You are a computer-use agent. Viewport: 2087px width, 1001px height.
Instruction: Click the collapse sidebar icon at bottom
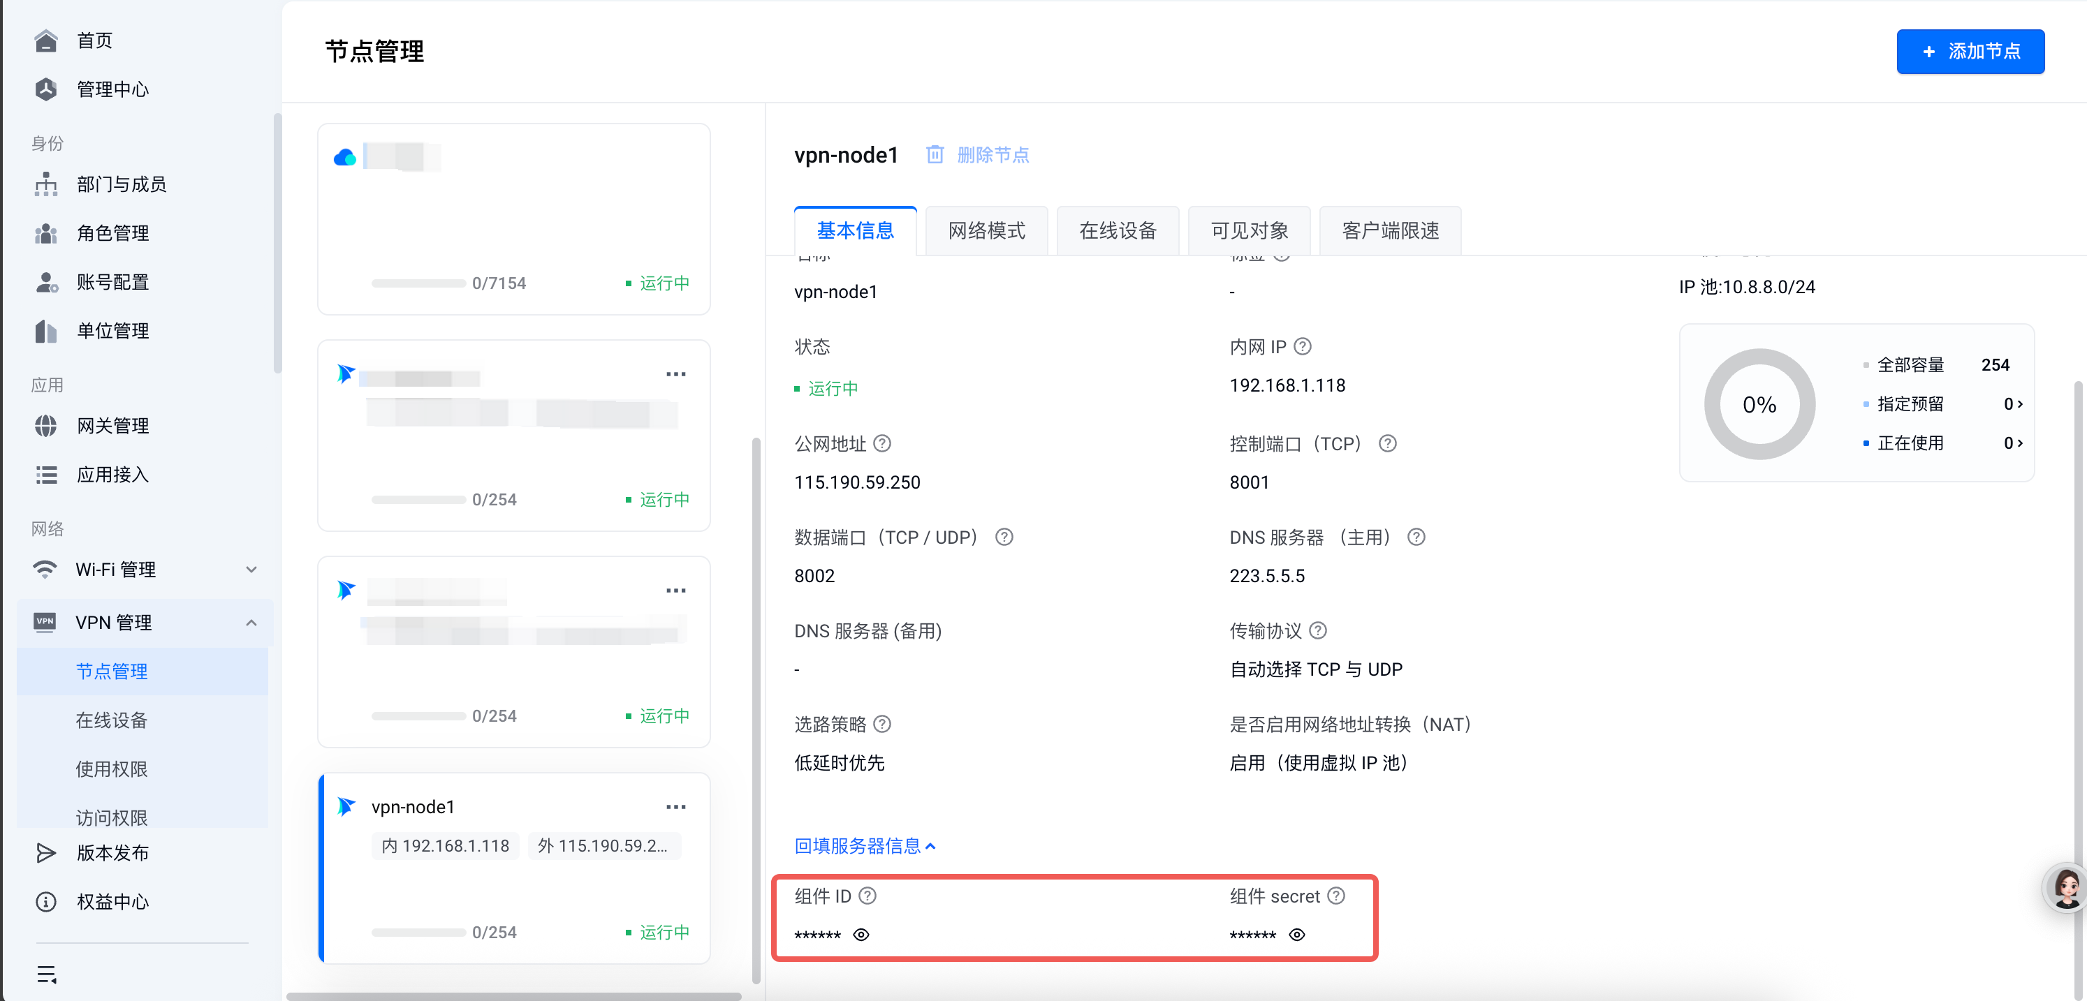(x=46, y=974)
